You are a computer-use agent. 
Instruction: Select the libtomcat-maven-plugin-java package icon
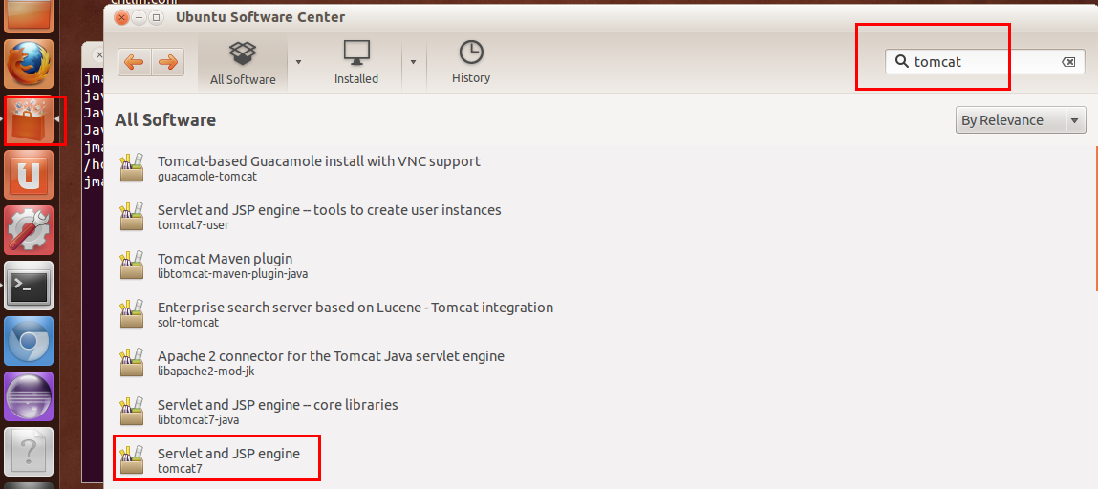coord(132,266)
